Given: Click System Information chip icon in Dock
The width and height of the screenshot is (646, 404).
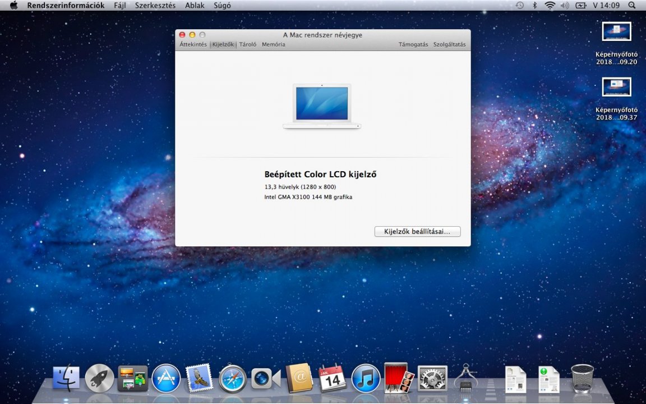Looking at the screenshot, I should point(465,378).
